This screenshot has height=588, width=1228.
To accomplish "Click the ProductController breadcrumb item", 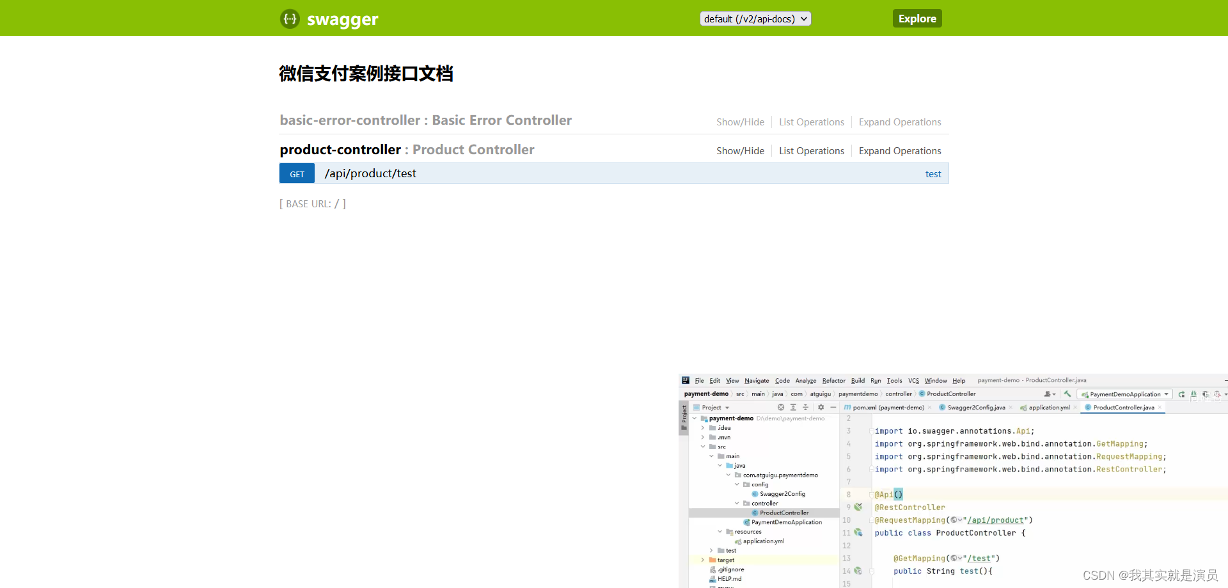I will tap(947, 394).
